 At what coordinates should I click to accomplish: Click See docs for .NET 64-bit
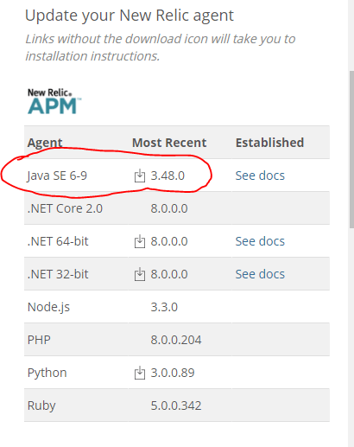click(260, 241)
